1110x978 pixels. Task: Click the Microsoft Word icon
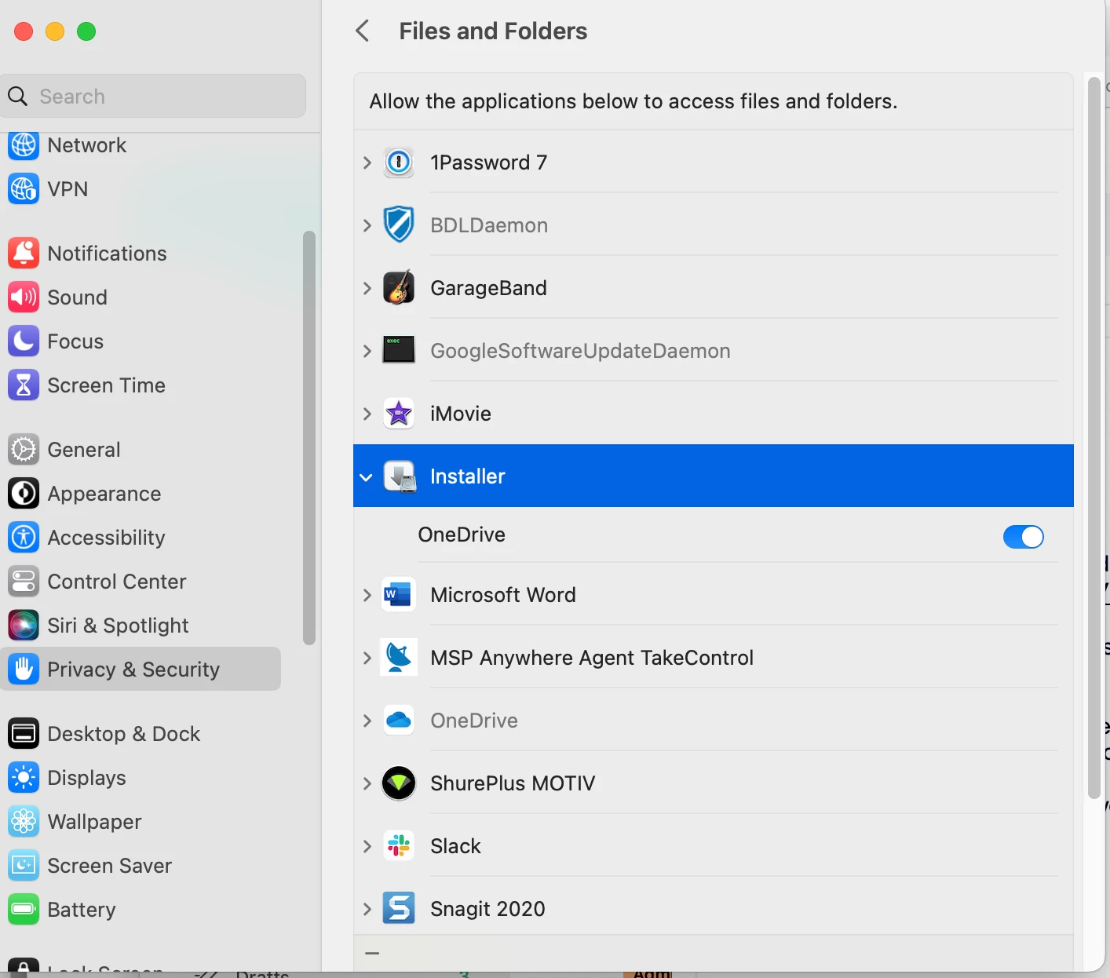pos(398,595)
